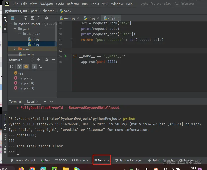The width and height of the screenshot is (207, 170).
Task: Open the VCS menu
Action: coord(105,4)
